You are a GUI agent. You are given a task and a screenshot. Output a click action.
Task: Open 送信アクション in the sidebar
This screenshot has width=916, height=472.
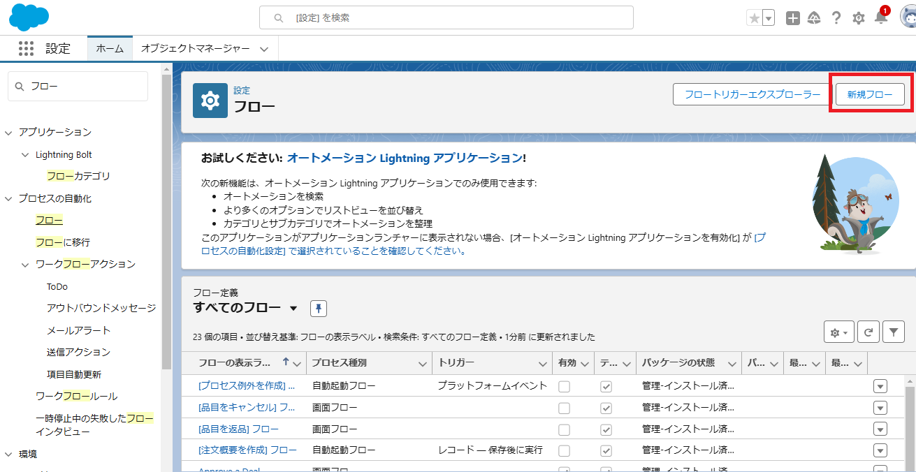[x=78, y=352]
